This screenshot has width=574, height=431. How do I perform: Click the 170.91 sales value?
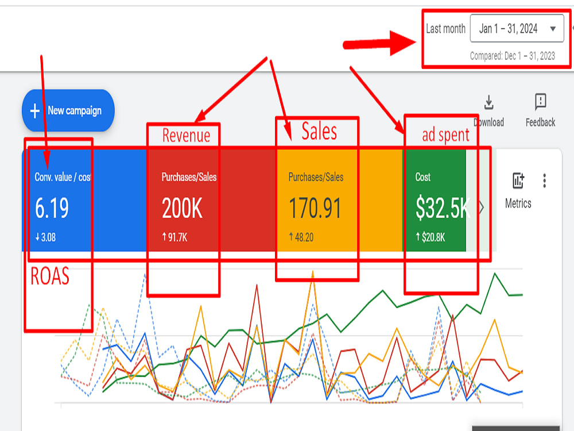(x=315, y=208)
